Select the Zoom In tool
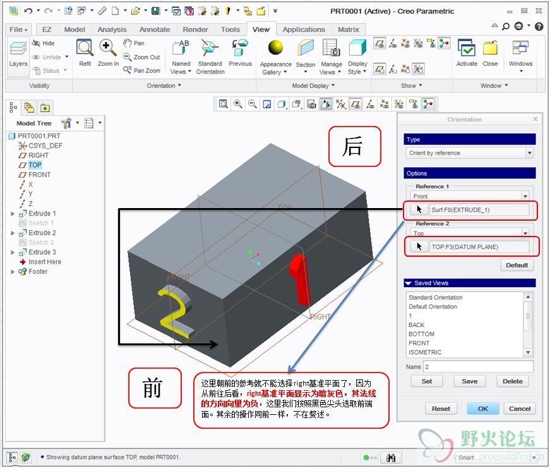550x468 pixels. click(108, 52)
